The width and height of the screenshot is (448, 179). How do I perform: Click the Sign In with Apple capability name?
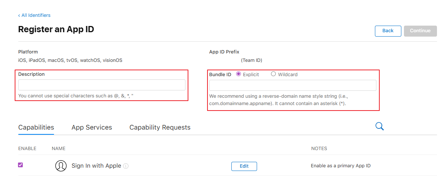click(x=96, y=166)
